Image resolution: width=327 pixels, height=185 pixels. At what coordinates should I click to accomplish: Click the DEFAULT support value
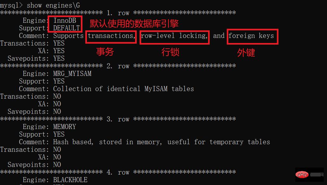[67, 28]
